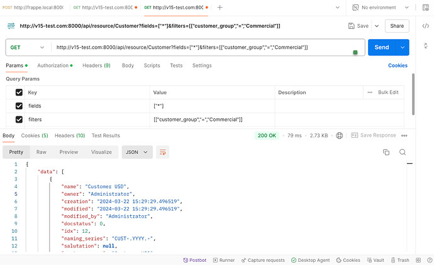
Task: Copy the response body to clipboard
Action: (386, 152)
